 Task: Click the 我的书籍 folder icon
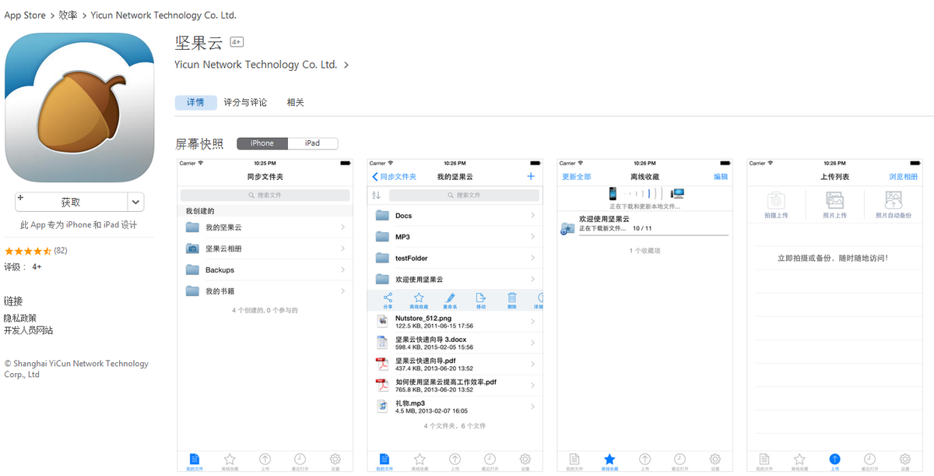[192, 291]
